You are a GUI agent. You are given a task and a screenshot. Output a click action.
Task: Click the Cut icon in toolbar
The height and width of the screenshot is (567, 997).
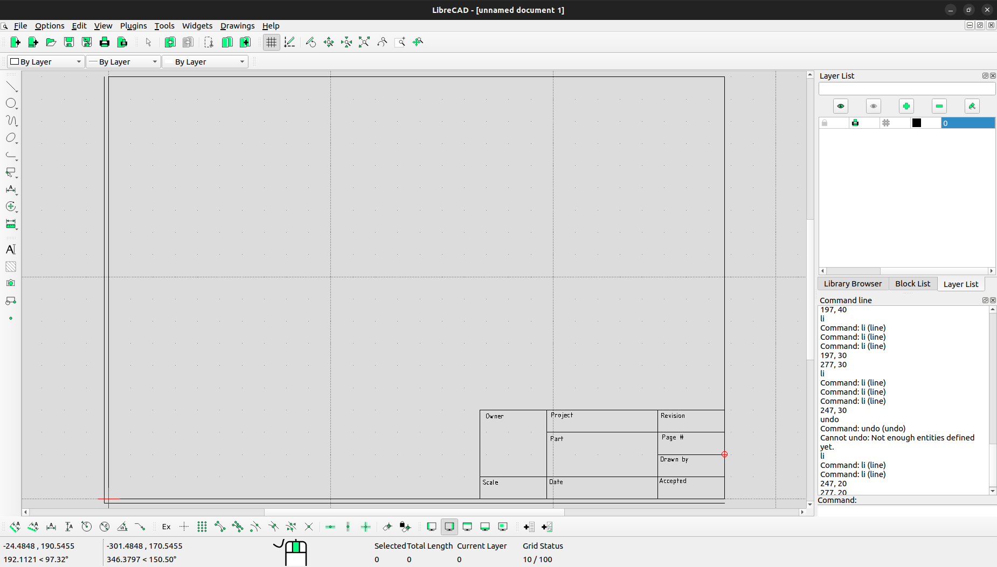209,42
